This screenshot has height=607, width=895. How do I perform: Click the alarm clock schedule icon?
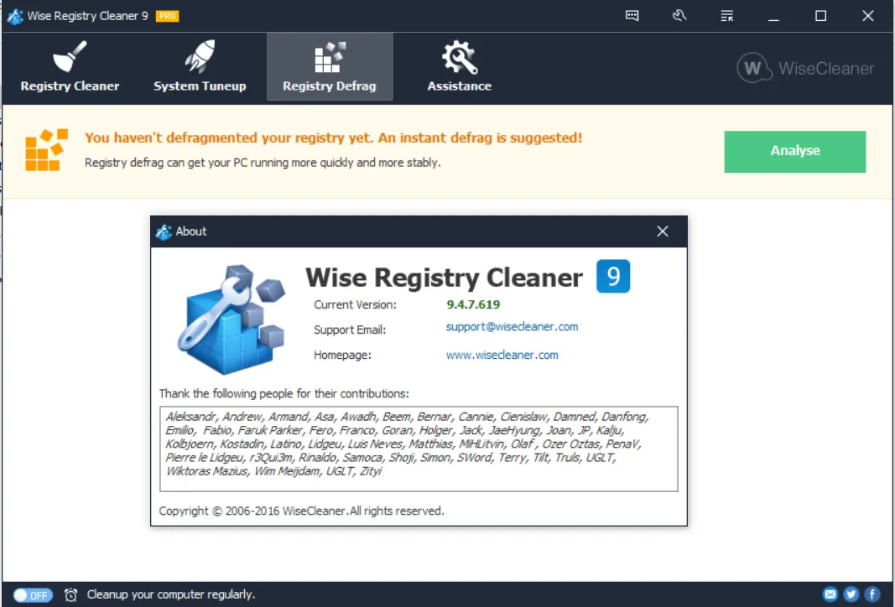click(x=70, y=595)
